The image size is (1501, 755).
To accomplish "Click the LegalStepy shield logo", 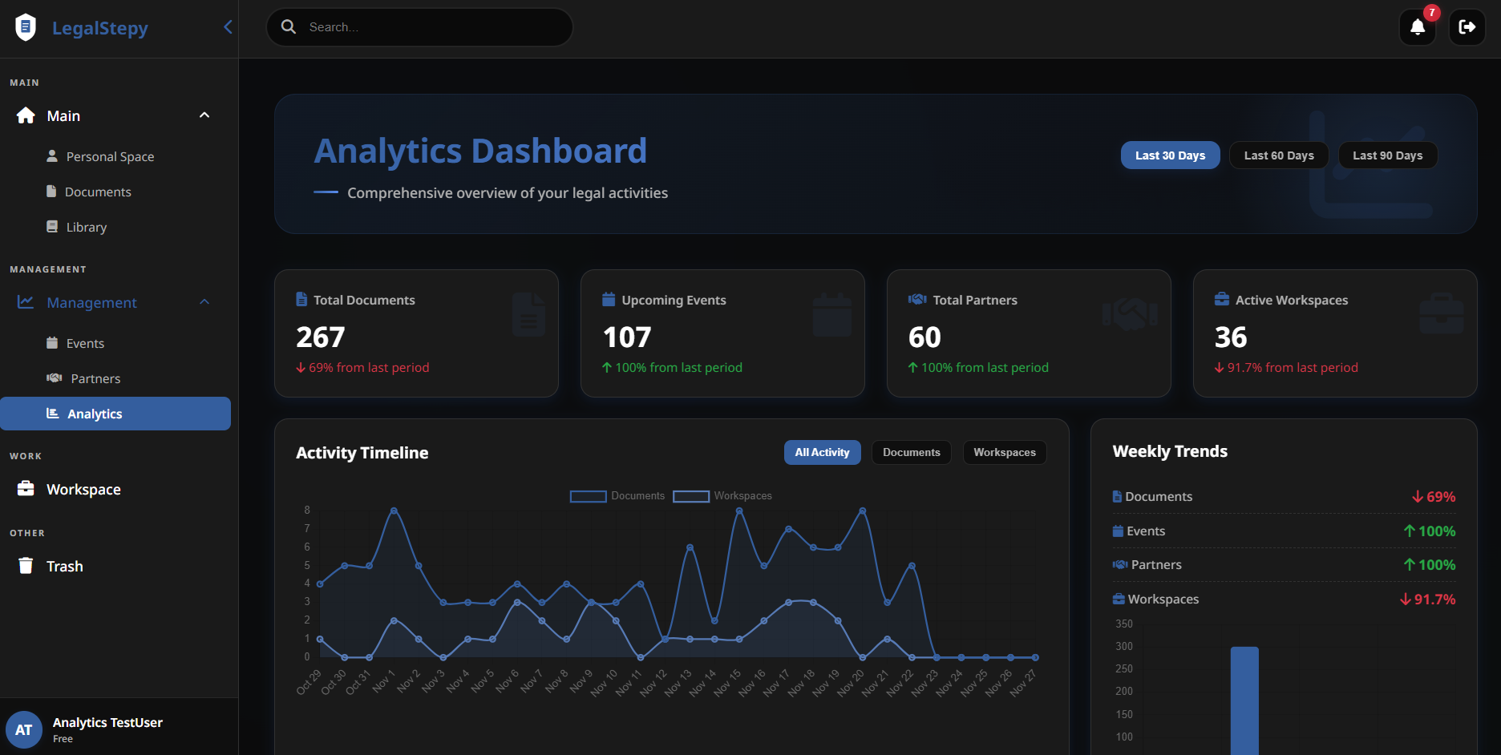I will pos(25,26).
